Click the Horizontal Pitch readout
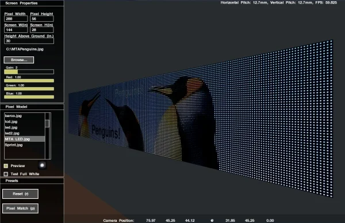The height and width of the screenshot is (223, 345). (x=244, y=3)
